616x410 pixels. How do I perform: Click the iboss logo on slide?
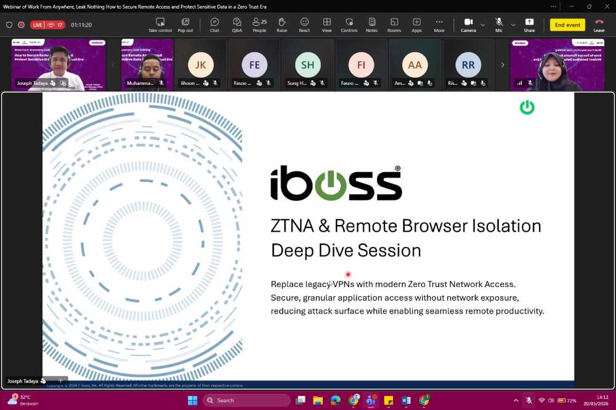point(336,183)
